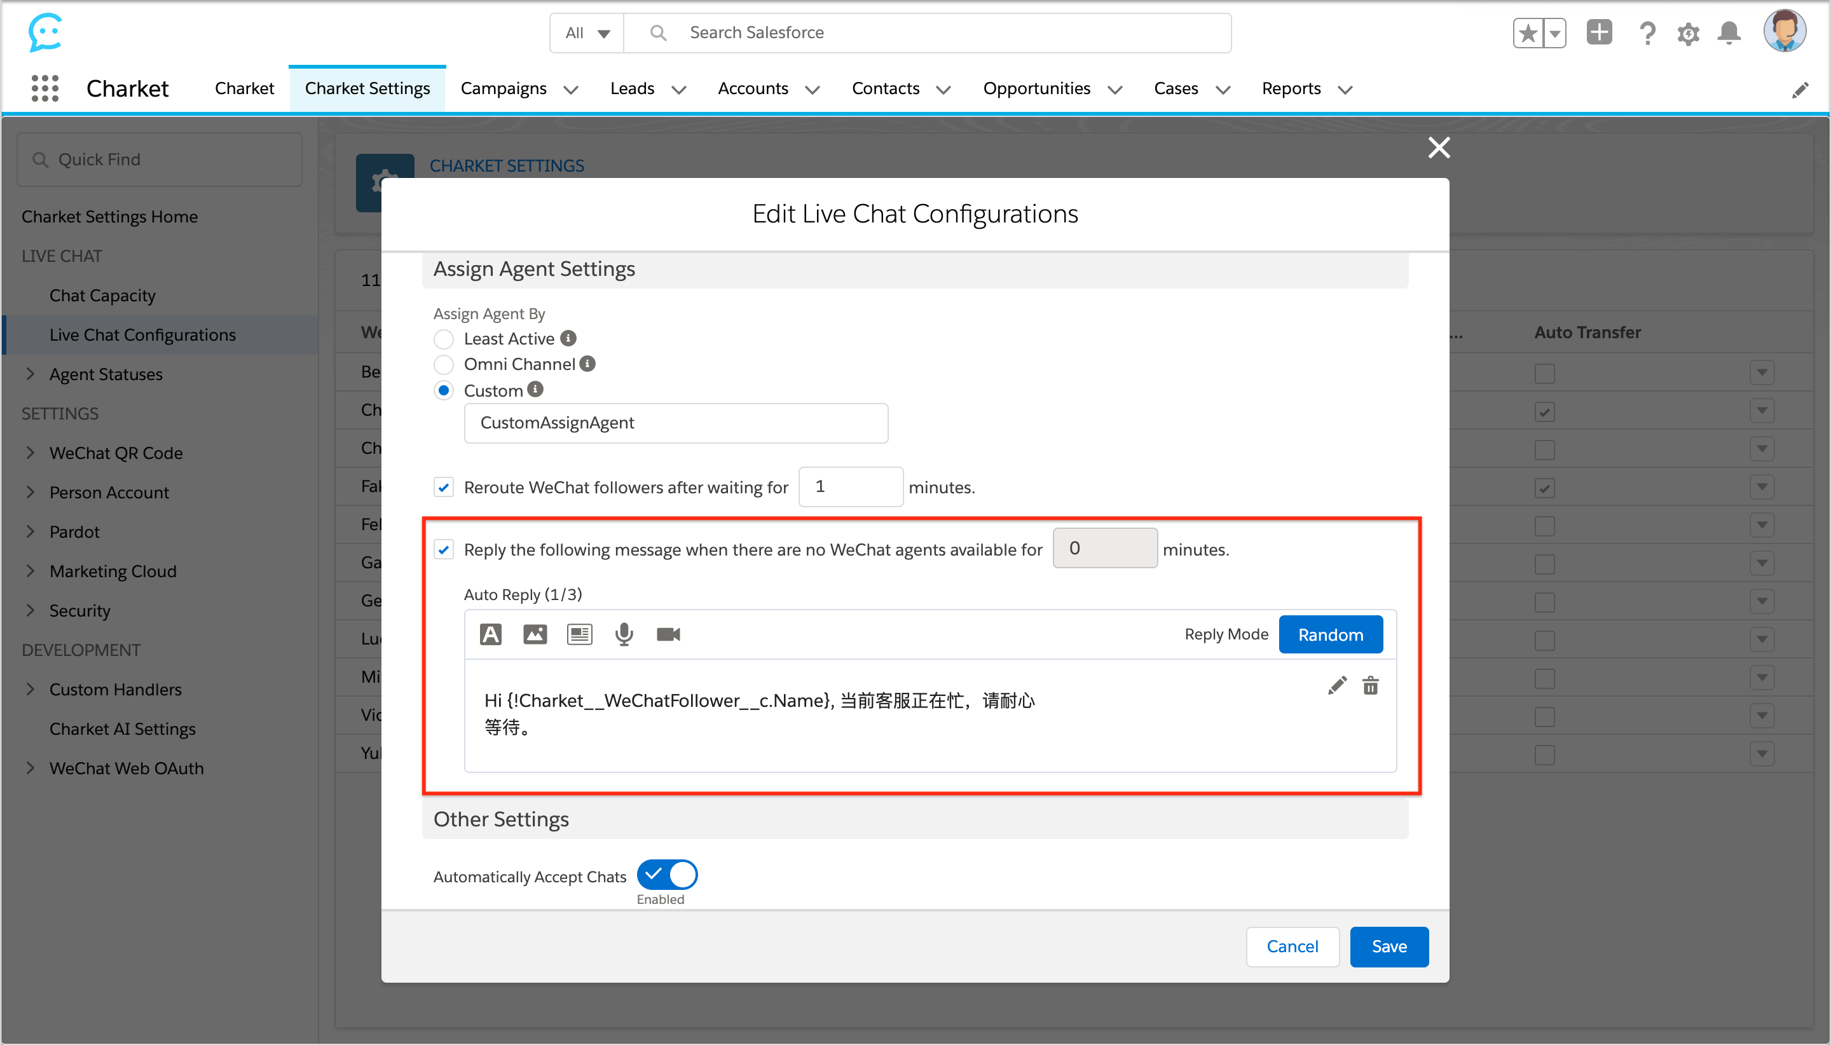The image size is (1831, 1045).
Task: Add a text auto reply
Action: (x=491, y=634)
